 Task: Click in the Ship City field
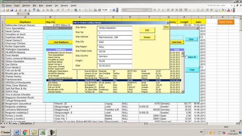point(115,42)
